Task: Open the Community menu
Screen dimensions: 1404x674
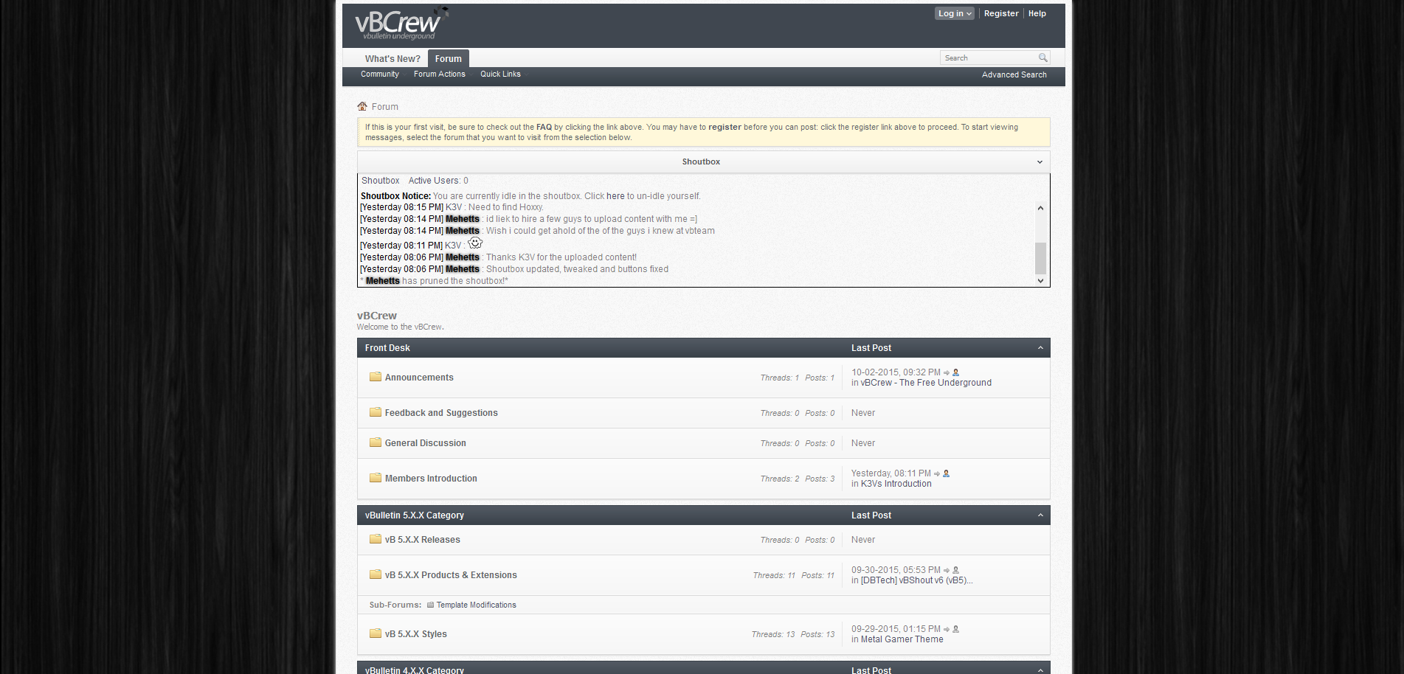Action: [380, 74]
